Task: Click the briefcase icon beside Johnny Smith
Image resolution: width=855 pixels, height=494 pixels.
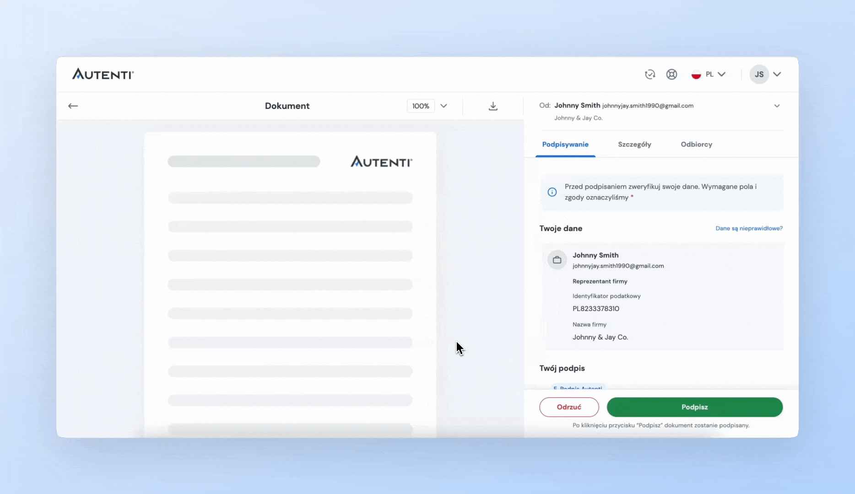Action: point(557,260)
